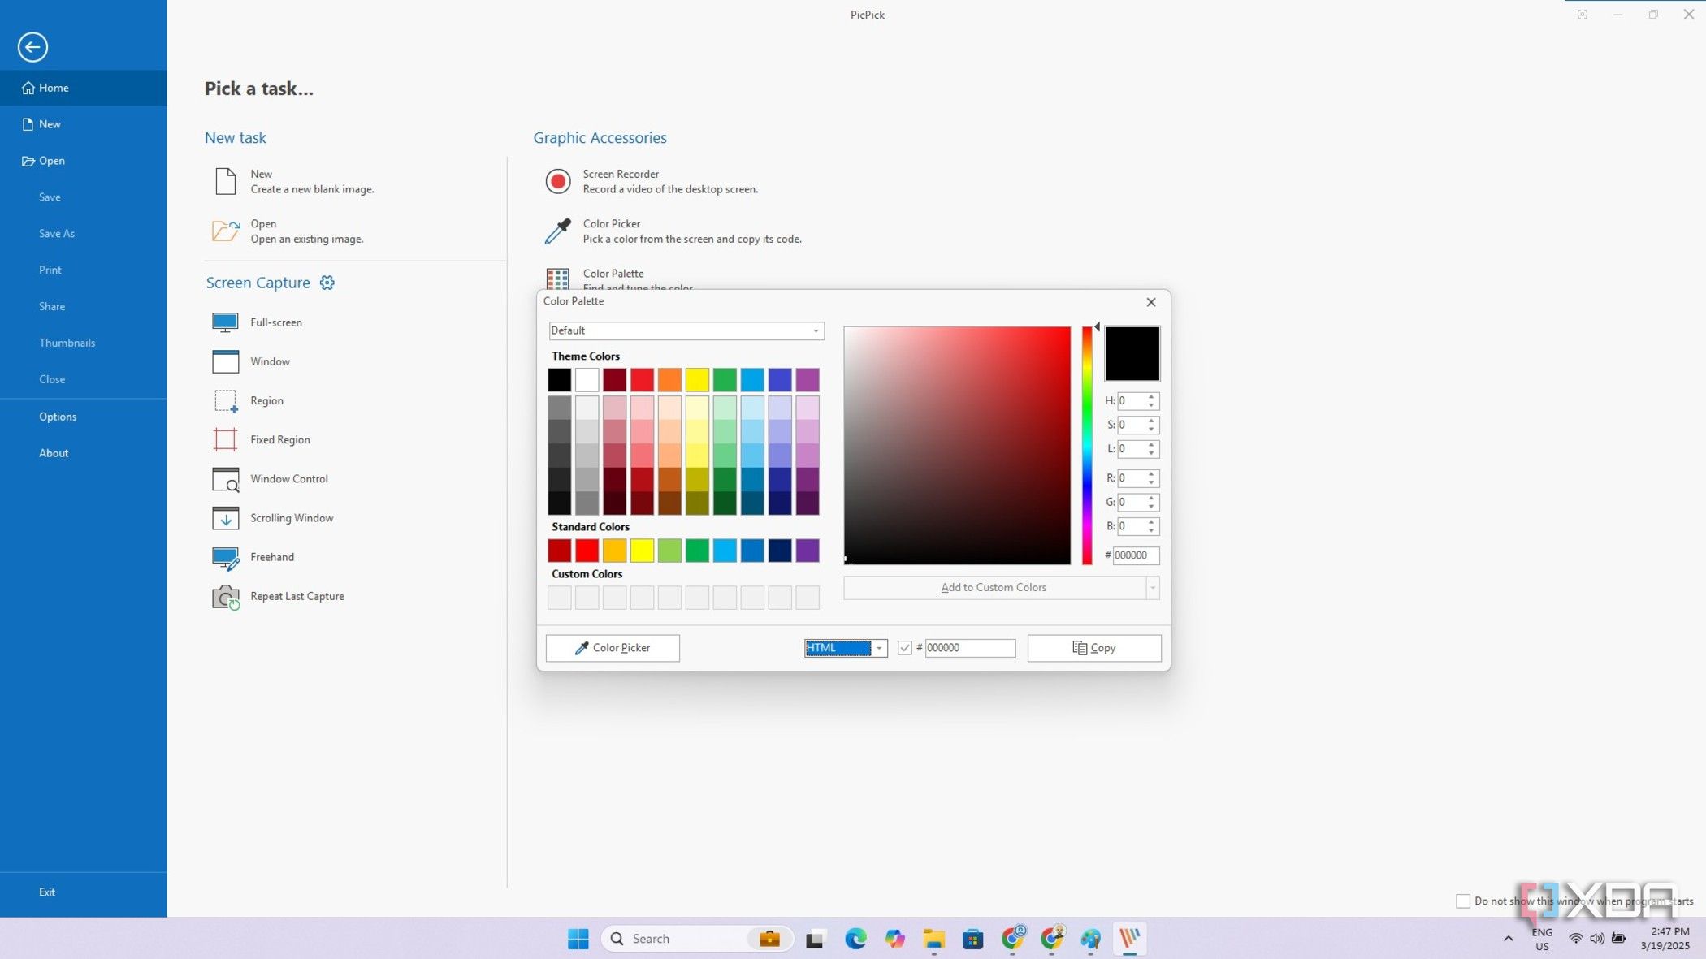
Task: Open the Home sidebar menu item
Action: click(84, 88)
